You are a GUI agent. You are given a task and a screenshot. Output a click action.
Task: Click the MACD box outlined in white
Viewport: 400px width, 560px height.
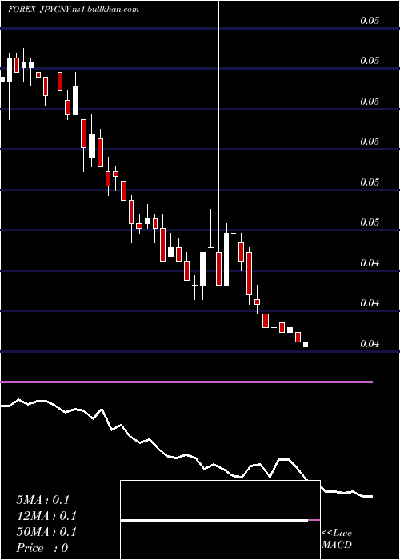pos(220,520)
